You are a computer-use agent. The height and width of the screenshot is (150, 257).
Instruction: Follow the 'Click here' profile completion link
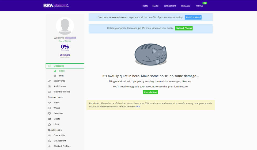(x=65, y=55)
